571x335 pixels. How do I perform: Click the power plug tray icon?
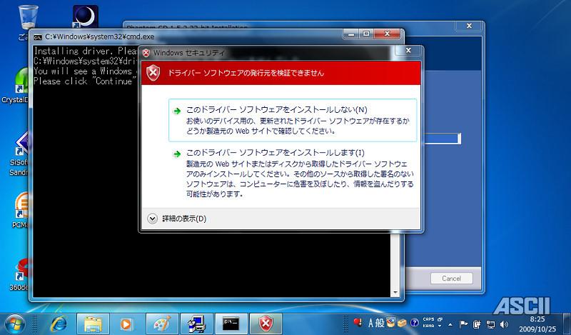(x=477, y=324)
